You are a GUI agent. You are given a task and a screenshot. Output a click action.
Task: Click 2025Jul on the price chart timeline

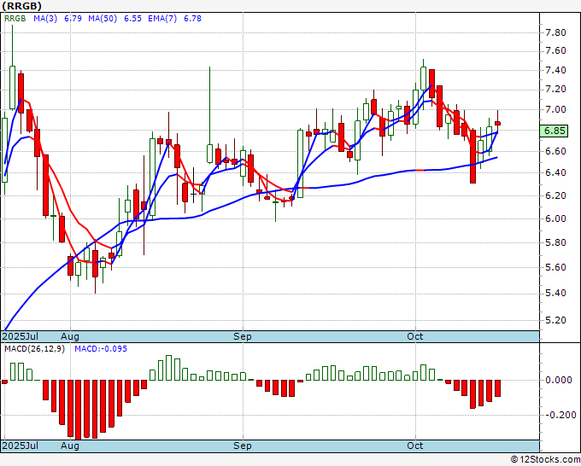(x=21, y=336)
